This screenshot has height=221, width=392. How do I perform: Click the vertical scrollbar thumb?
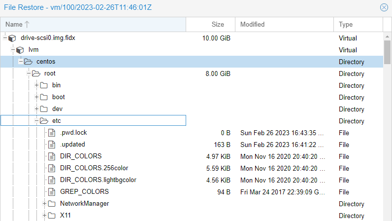pos(387,52)
